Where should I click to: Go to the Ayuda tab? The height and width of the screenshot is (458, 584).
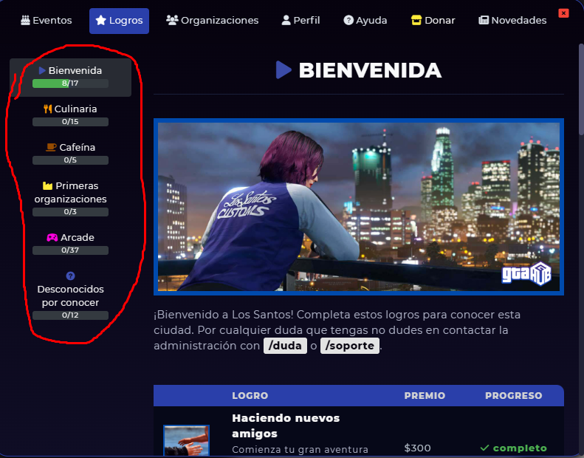pyautogui.click(x=365, y=21)
